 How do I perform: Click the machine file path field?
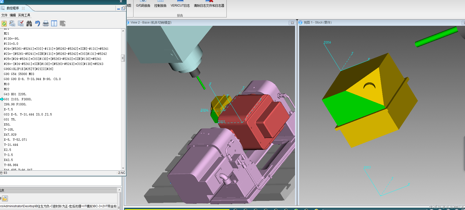tap(59, 206)
